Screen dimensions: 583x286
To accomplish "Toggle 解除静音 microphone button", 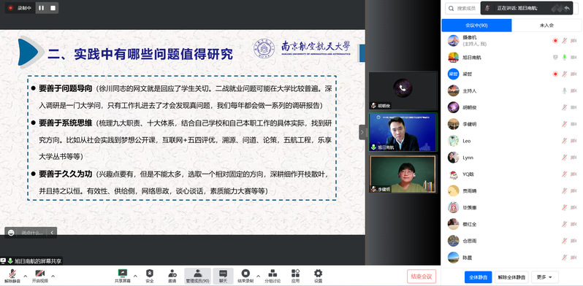I will point(12,276).
